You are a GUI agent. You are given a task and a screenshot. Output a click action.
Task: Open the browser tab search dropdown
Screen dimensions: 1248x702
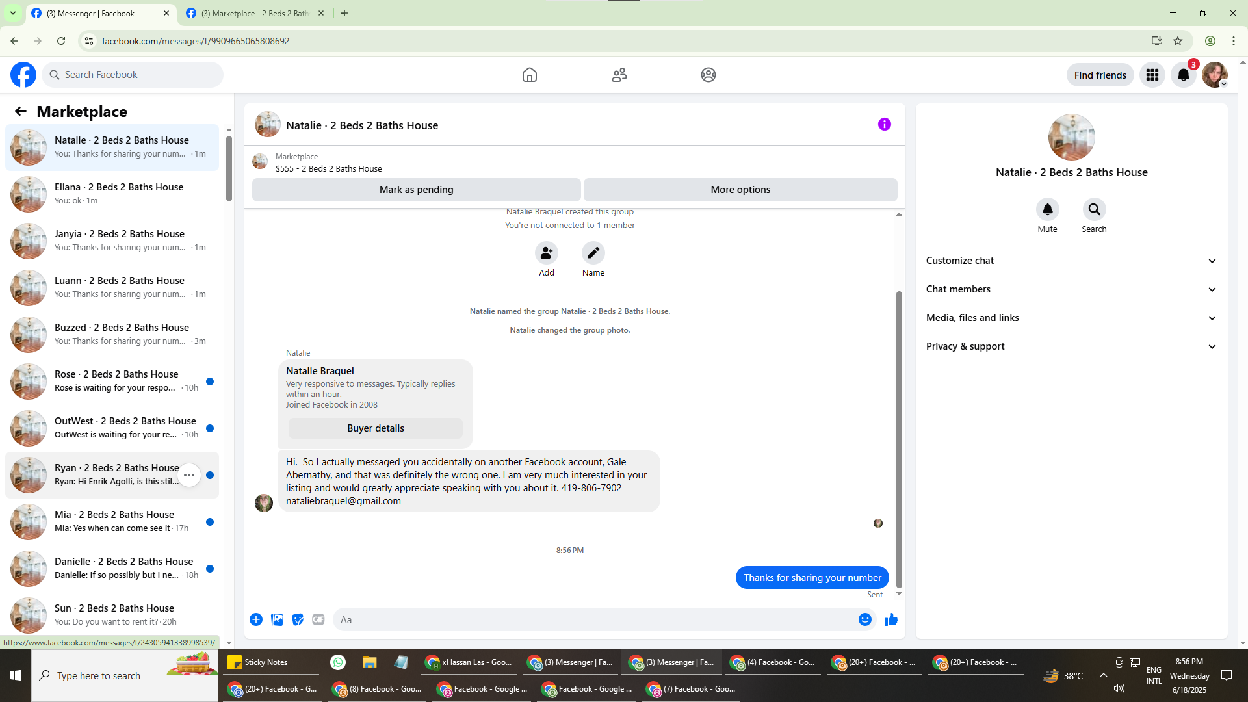(12, 13)
